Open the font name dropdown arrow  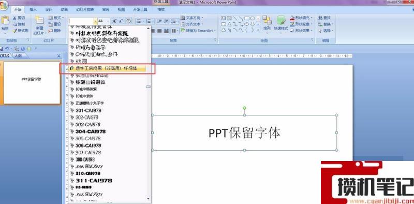click(x=95, y=21)
